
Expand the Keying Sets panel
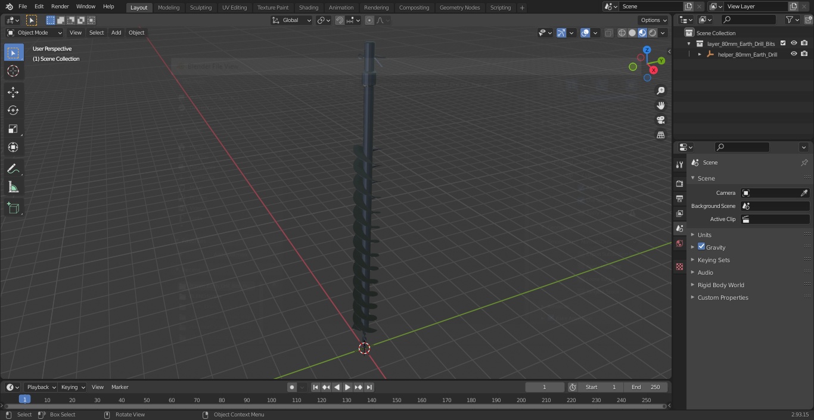[x=713, y=260]
